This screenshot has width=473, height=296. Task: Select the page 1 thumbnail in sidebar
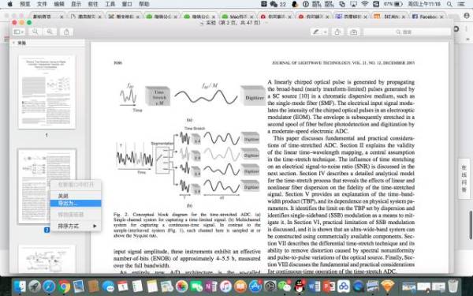(47, 92)
